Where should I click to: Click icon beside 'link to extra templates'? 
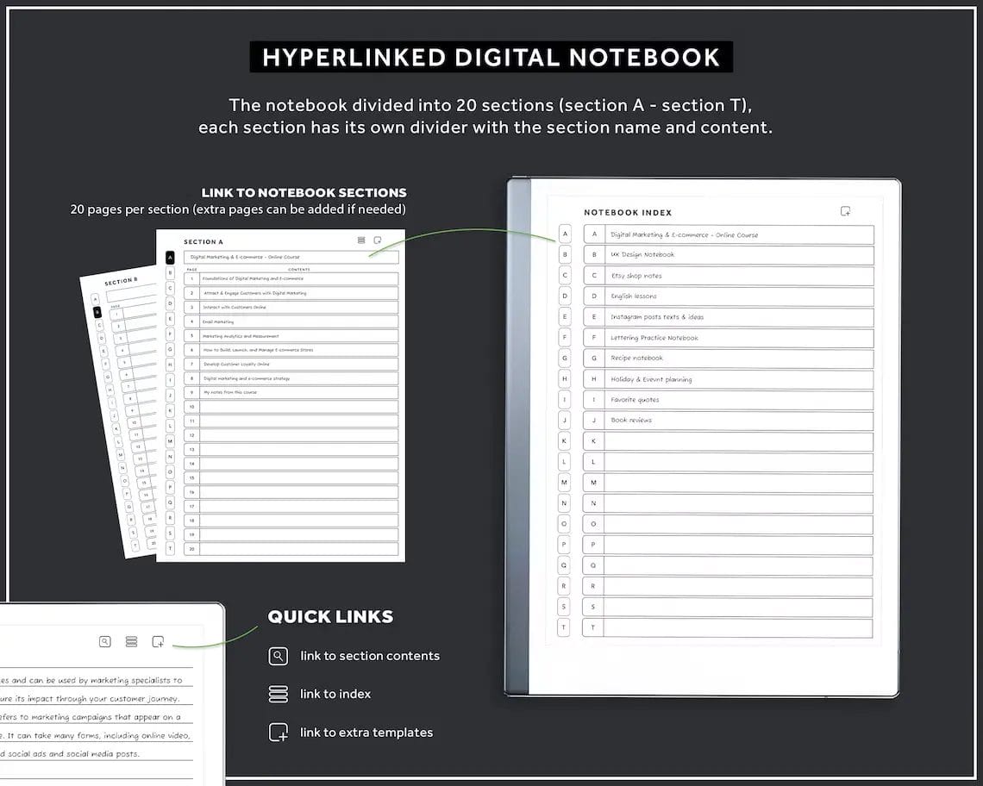[x=278, y=733]
